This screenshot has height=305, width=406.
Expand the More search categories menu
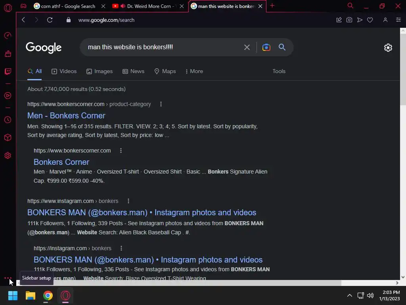[x=194, y=71]
